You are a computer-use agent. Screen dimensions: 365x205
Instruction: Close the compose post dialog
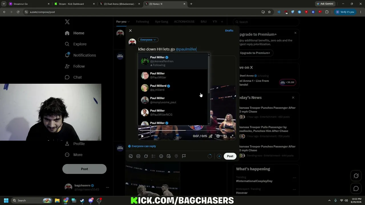tap(130, 30)
